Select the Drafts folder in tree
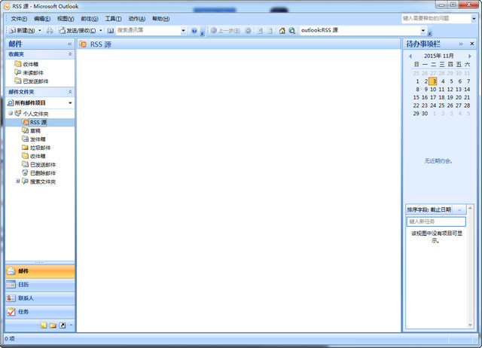Viewport: 482px width, 348px height. (x=35, y=130)
